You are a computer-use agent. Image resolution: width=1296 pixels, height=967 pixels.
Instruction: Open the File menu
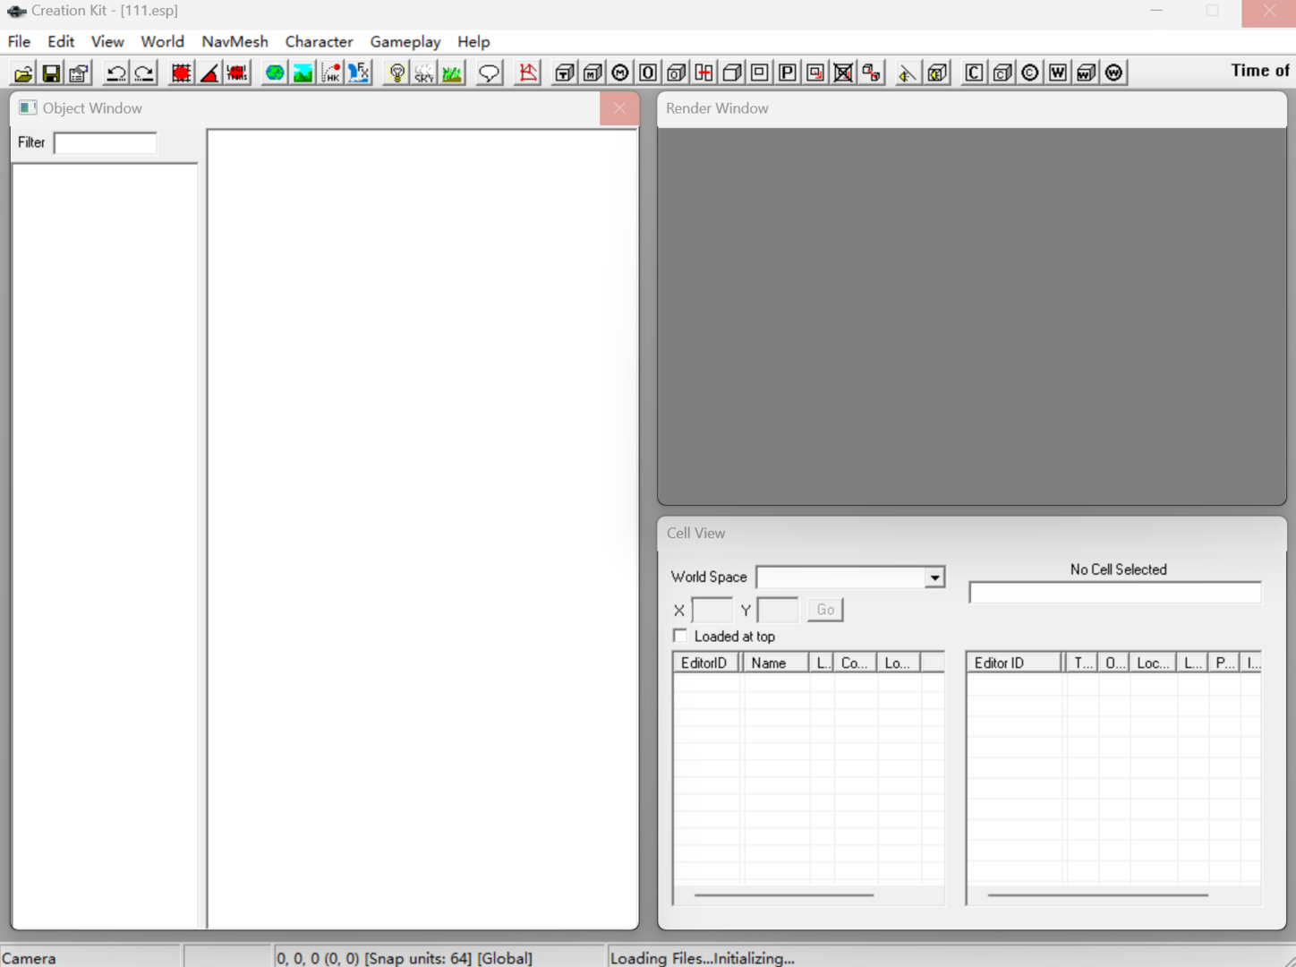click(19, 41)
